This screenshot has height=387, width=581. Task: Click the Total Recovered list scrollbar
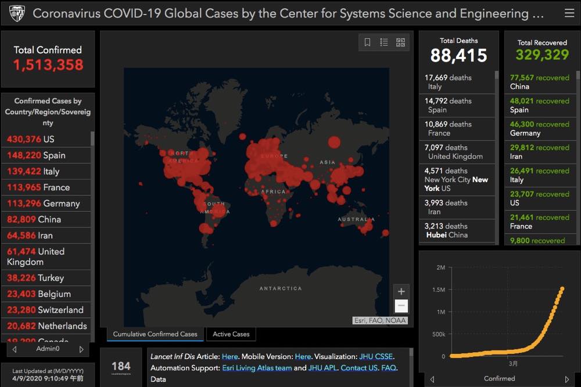(x=578, y=75)
